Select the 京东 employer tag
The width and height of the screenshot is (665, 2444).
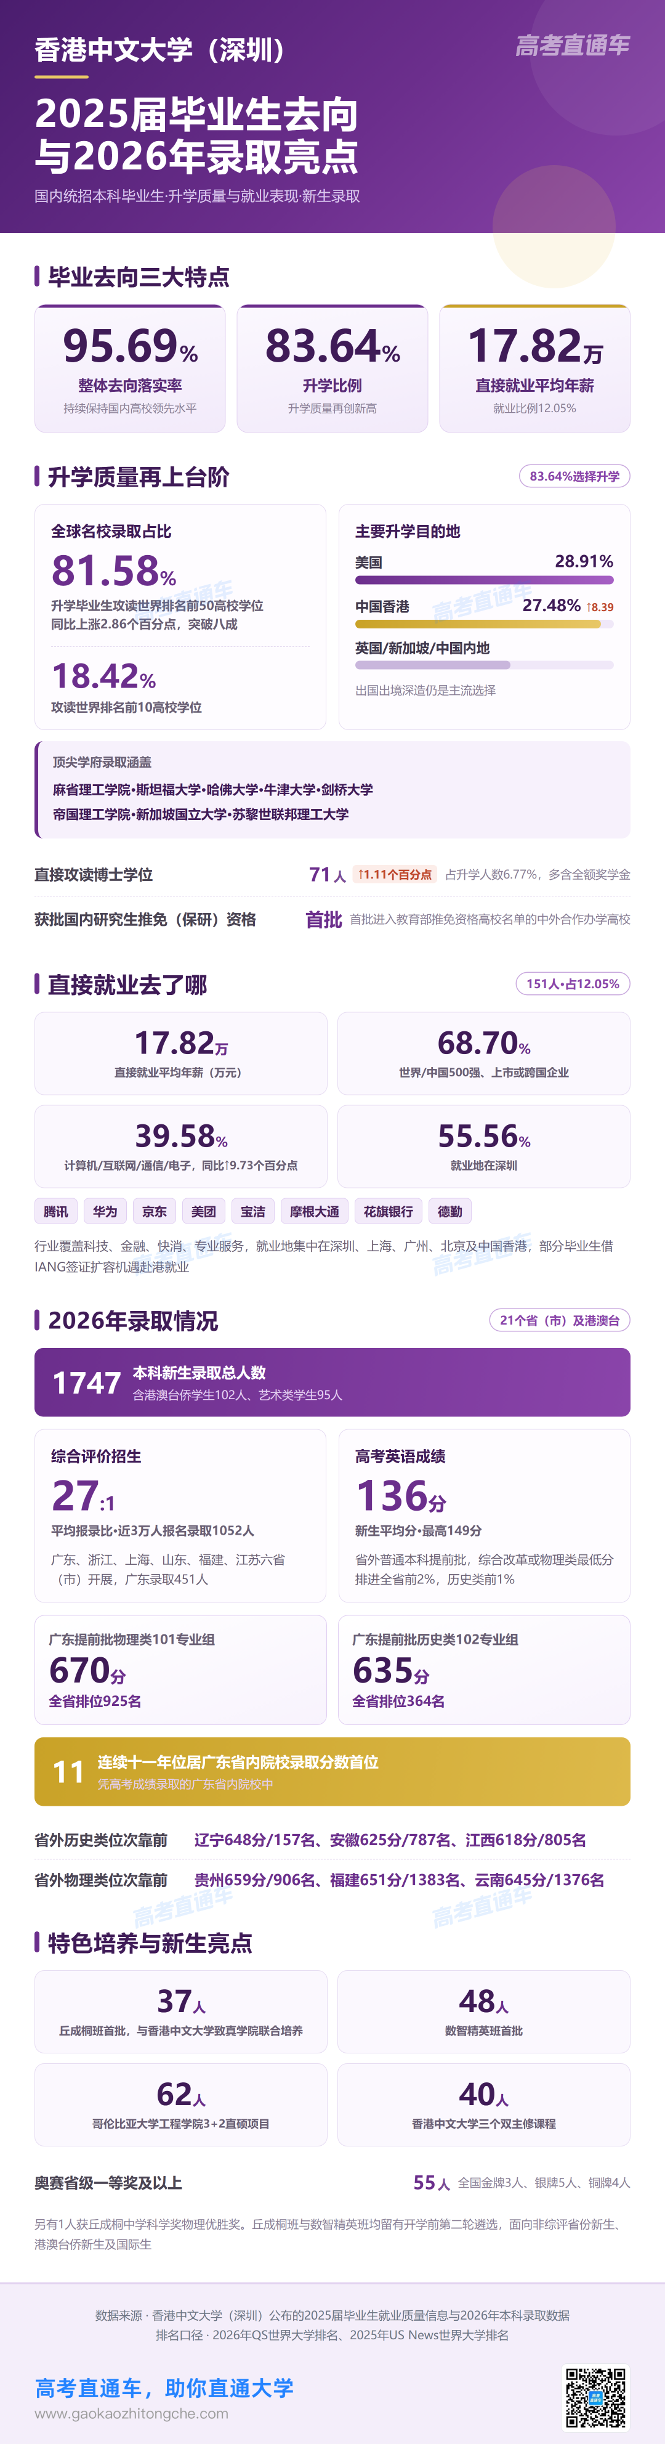(x=155, y=1211)
